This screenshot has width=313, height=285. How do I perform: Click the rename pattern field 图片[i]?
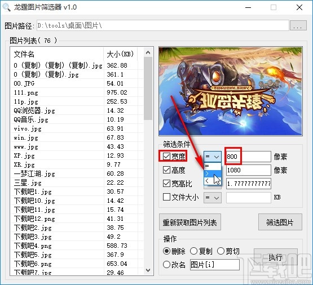point(215,265)
